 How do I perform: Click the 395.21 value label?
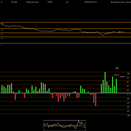pyautogui.click(x=117, y=75)
